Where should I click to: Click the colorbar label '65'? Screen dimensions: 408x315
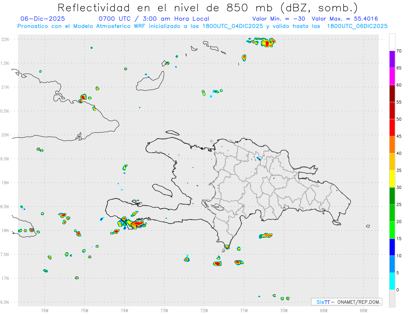point(399,68)
